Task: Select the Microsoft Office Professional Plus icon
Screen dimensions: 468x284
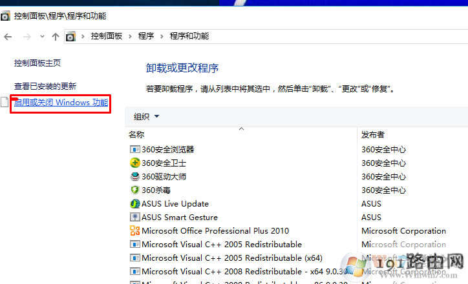Action: click(135, 230)
